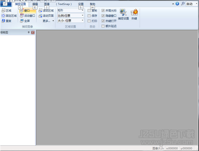This screenshot has height=151, width=199.
Task: Switch to the 编辑 edit tab
Action: pos(35,4)
